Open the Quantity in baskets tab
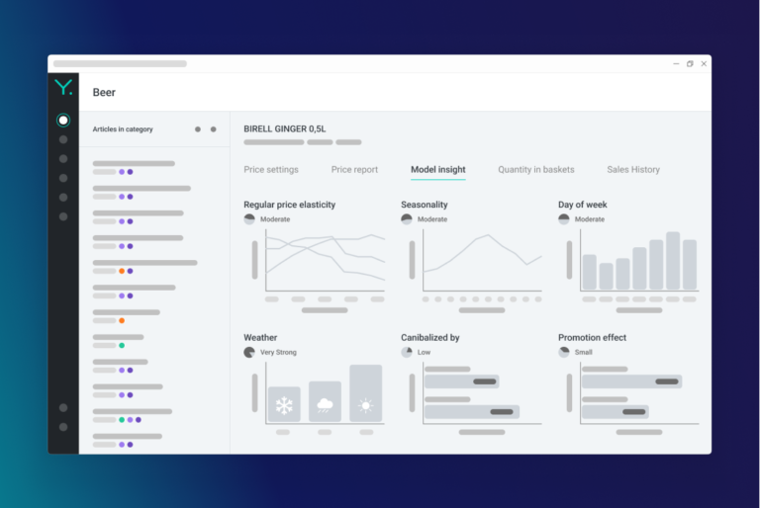Screen dimensions: 760x508 (536, 169)
